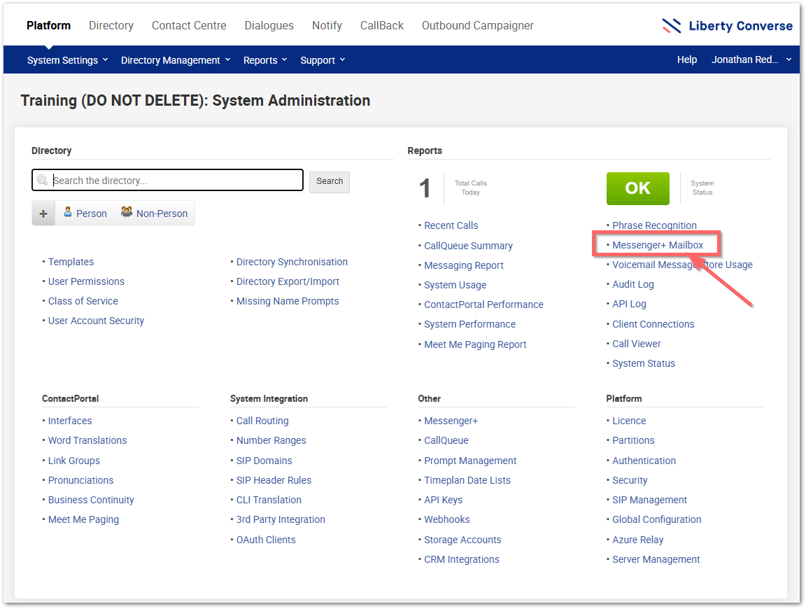Image resolution: width=806 pixels, height=609 pixels.
Task: Open User Account Security
Action: tap(96, 321)
